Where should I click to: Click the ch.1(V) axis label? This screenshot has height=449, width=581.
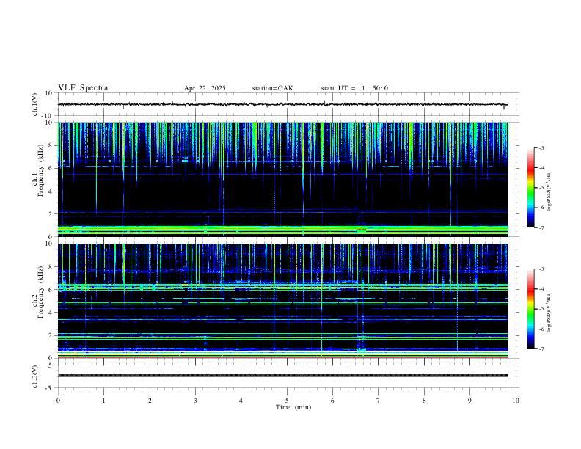click(x=35, y=105)
